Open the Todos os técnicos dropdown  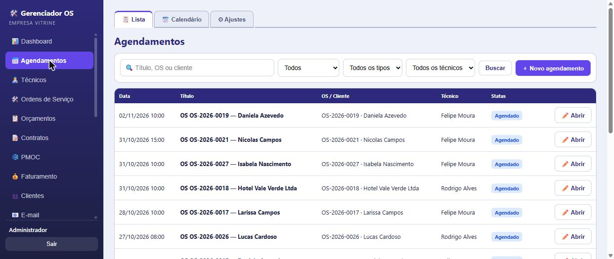click(440, 68)
